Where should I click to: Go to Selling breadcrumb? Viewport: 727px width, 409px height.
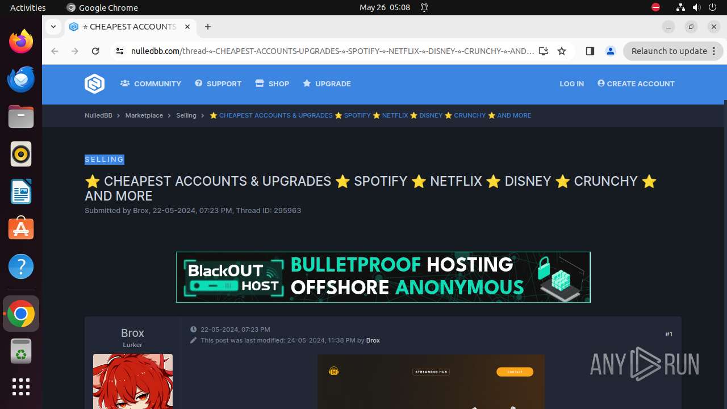click(186, 115)
